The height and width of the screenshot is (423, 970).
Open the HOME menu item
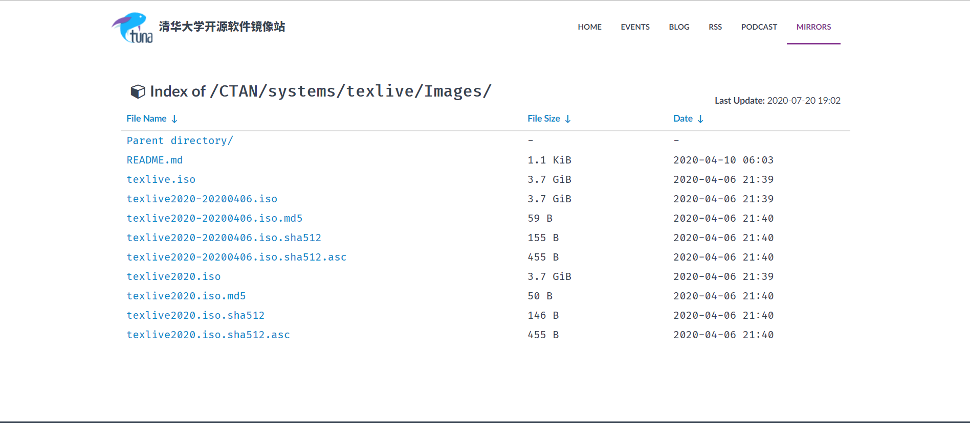(589, 27)
